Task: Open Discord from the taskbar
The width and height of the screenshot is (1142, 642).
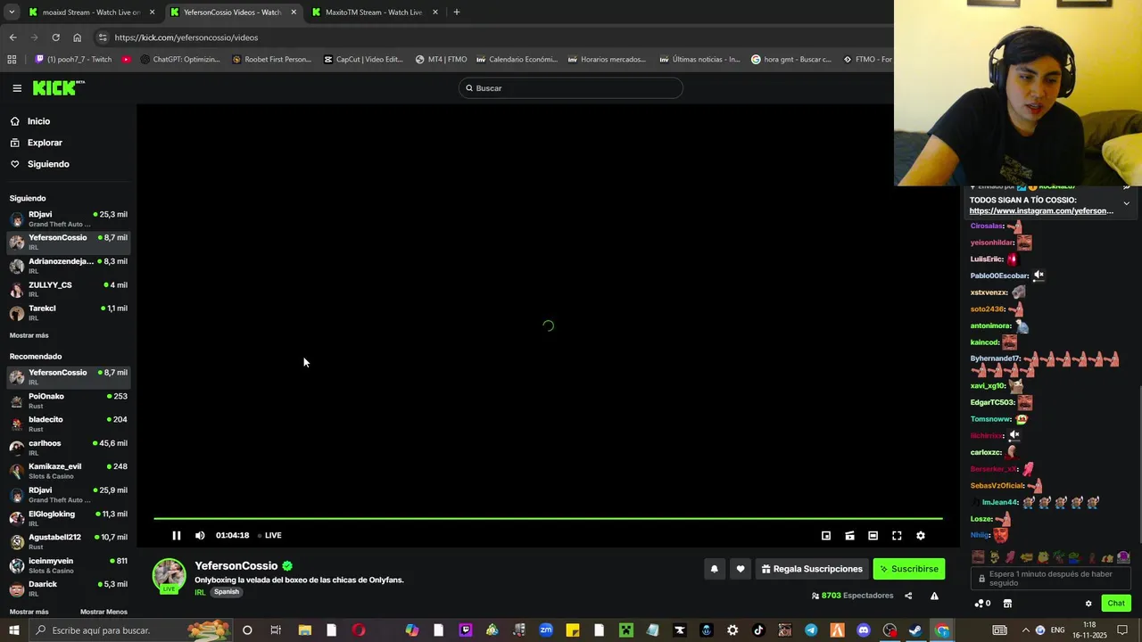Action: click(863, 630)
